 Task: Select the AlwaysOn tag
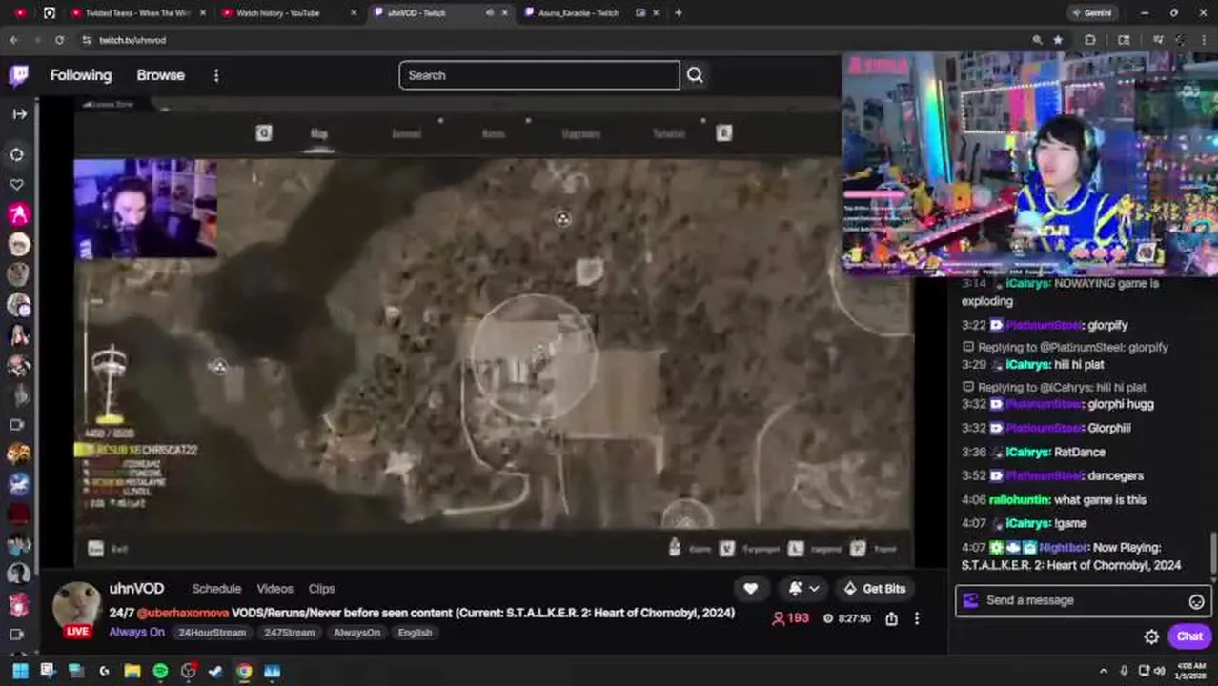pyautogui.click(x=356, y=633)
